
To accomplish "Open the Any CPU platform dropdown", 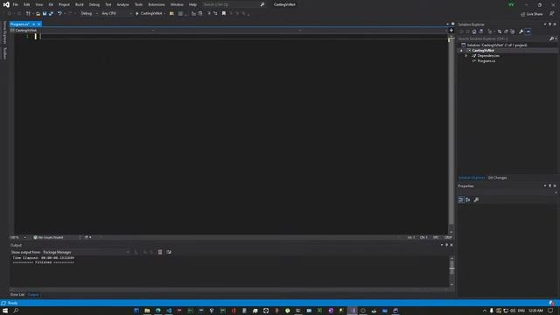I will coord(116,14).
